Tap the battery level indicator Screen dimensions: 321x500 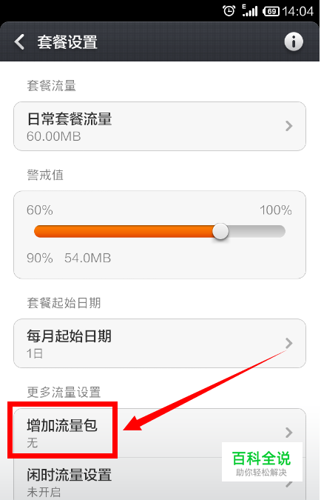271,11
